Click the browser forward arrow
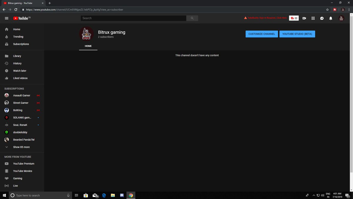353x199 pixels. click(10, 9)
